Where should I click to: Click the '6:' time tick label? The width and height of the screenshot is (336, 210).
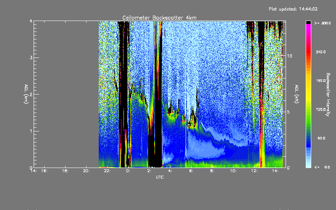click(x=191, y=171)
